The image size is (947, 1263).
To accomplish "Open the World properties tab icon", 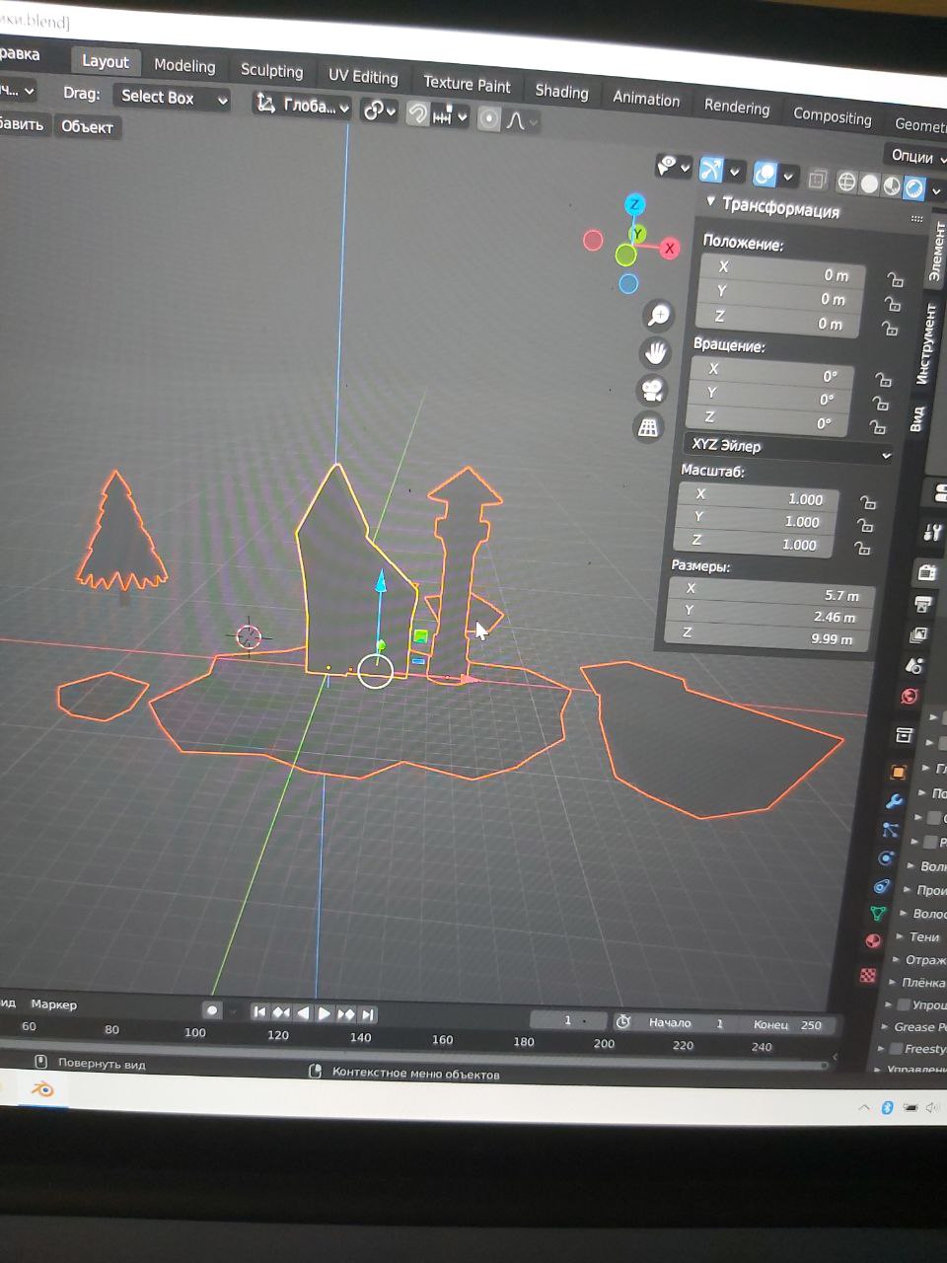I will [x=910, y=697].
